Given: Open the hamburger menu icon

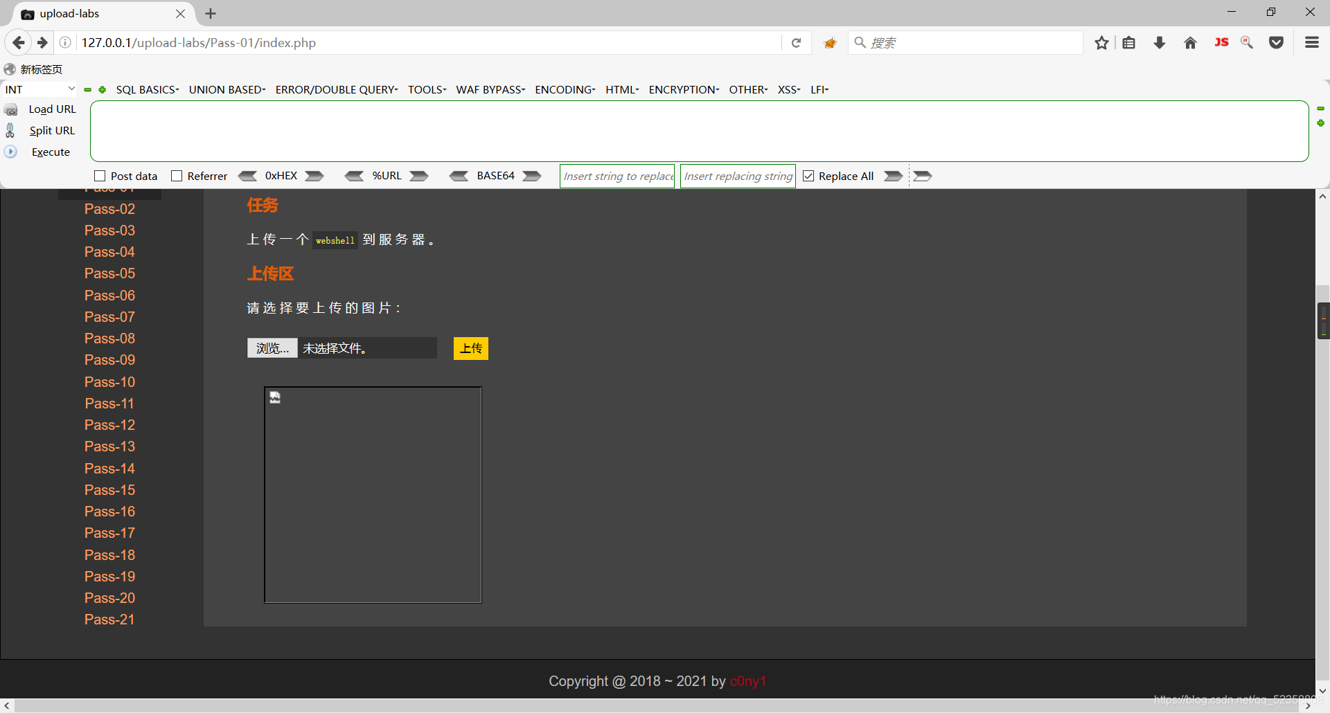Looking at the screenshot, I should pos(1311,43).
